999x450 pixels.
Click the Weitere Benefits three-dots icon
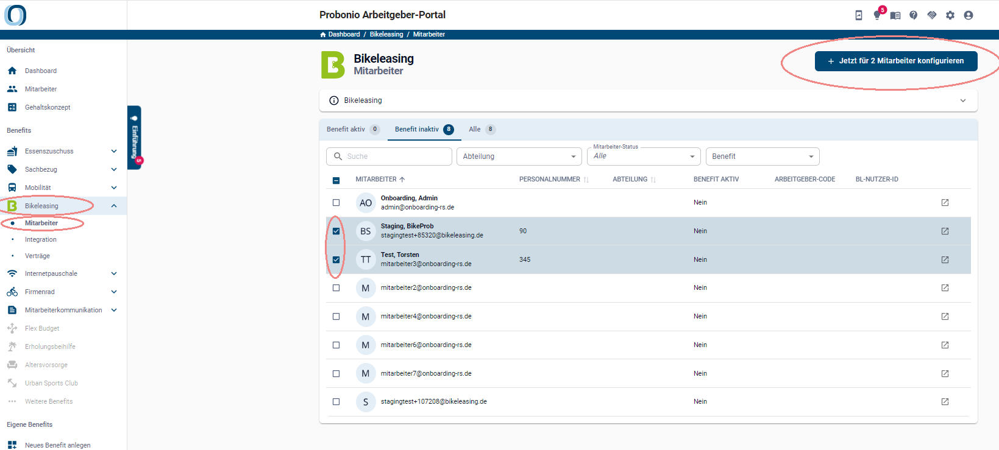pos(12,401)
